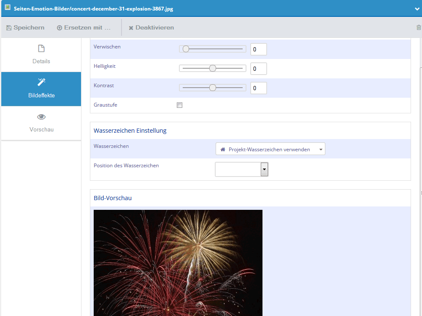The width and height of the screenshot is (422, 316).
Task: Click the Position des Wasserzeichen label
Action: coord(126,166)
